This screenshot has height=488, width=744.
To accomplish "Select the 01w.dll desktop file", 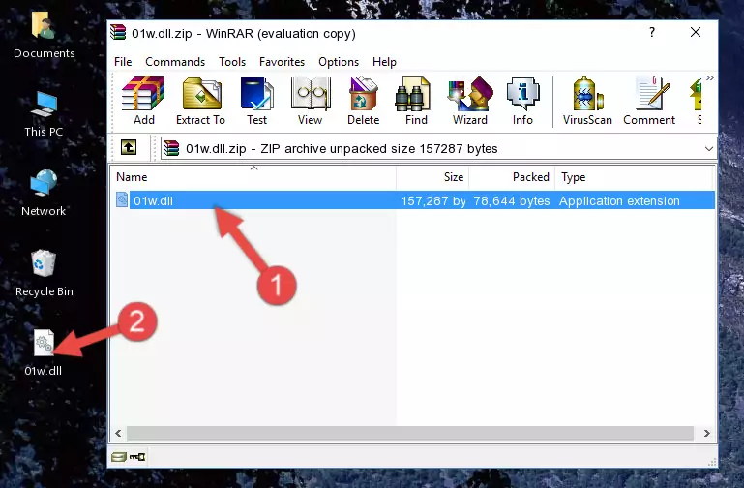I will (44, 352).
